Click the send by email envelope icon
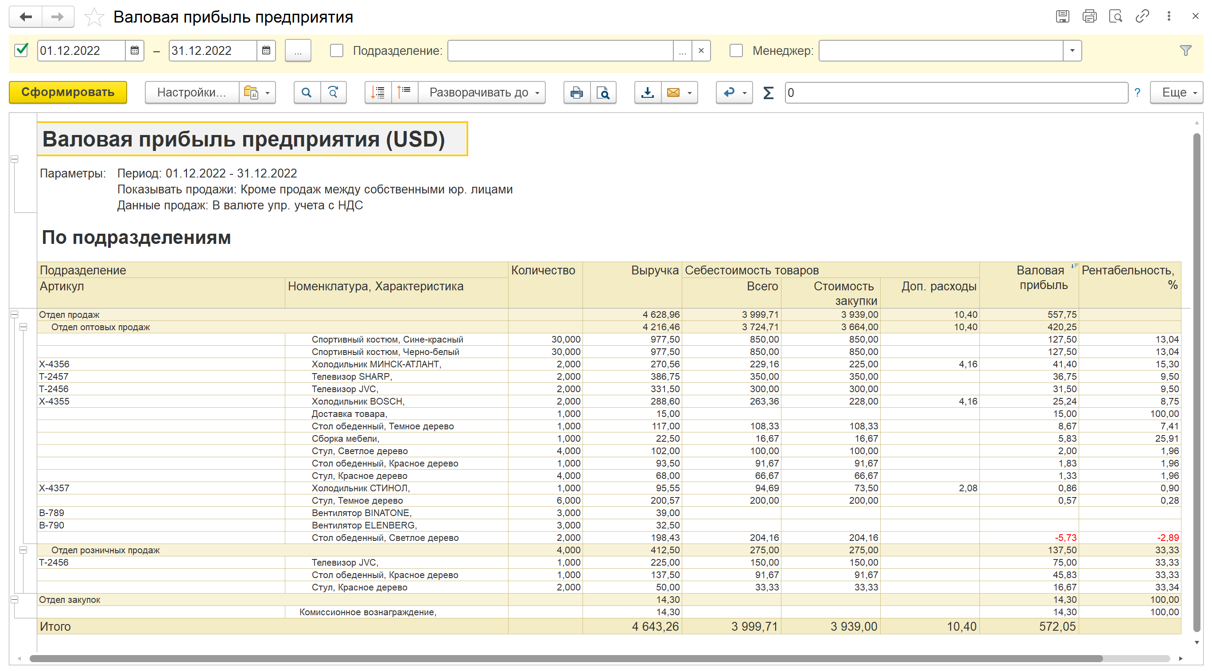This screenshot has height=671, width=1212. (673, 93)
